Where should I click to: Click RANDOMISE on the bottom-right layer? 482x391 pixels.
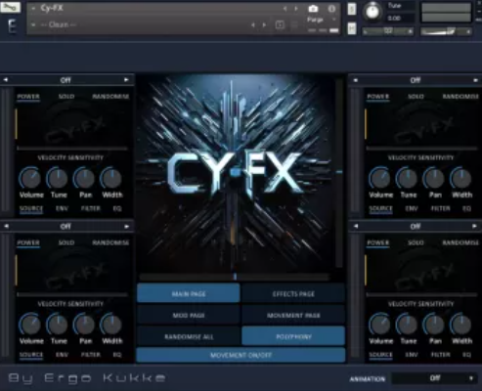pos(460,242)
